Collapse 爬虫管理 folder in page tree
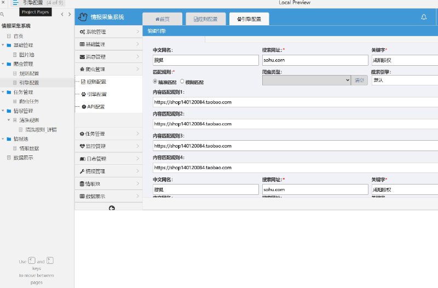438x288 pixels. (x=3, y=64)
